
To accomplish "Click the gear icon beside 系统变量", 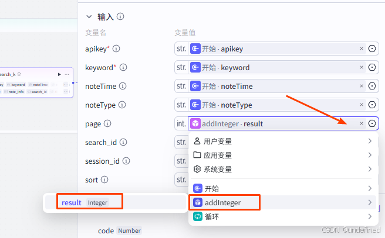I will (197, 169).
